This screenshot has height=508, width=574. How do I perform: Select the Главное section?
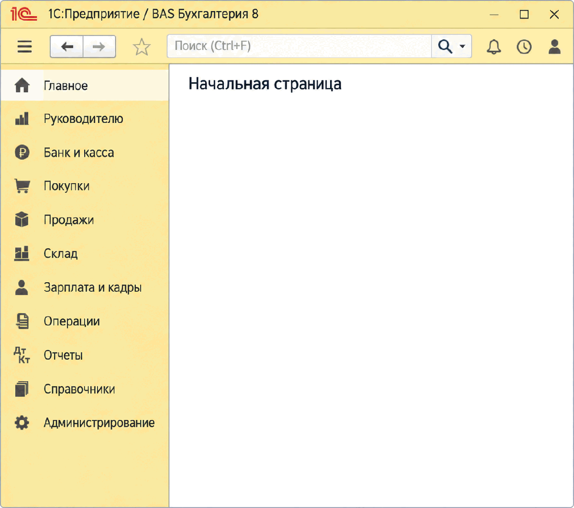[85, 86]
